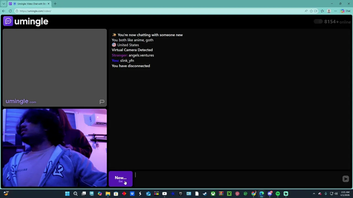The width and height of the screenshot is (353, 198).
Task: Open the Read aloud icon in address bar
Action: pos(306,11)
